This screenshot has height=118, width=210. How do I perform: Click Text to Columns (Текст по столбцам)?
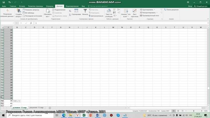(109, 13)
